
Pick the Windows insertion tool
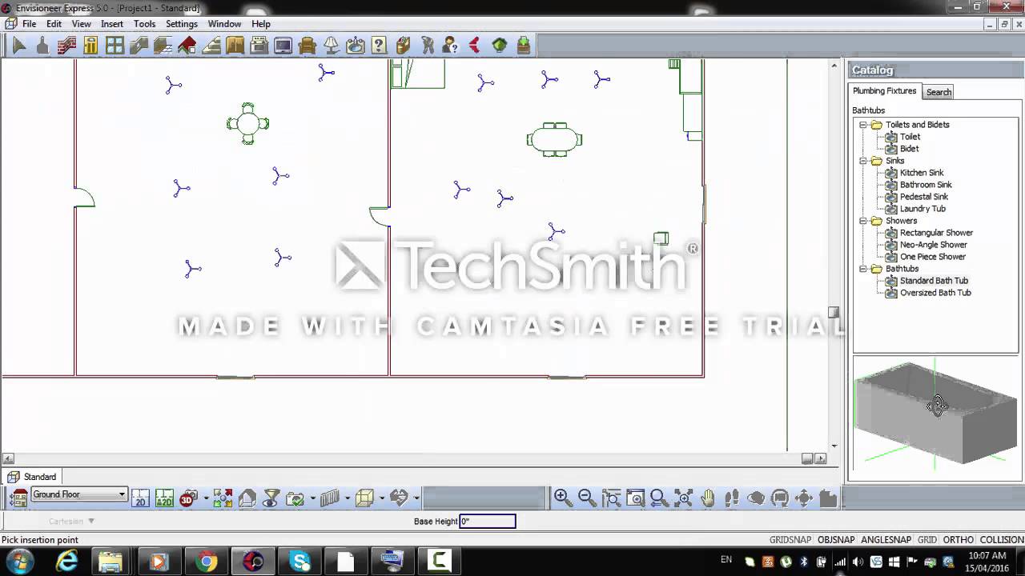pos(115,46)
